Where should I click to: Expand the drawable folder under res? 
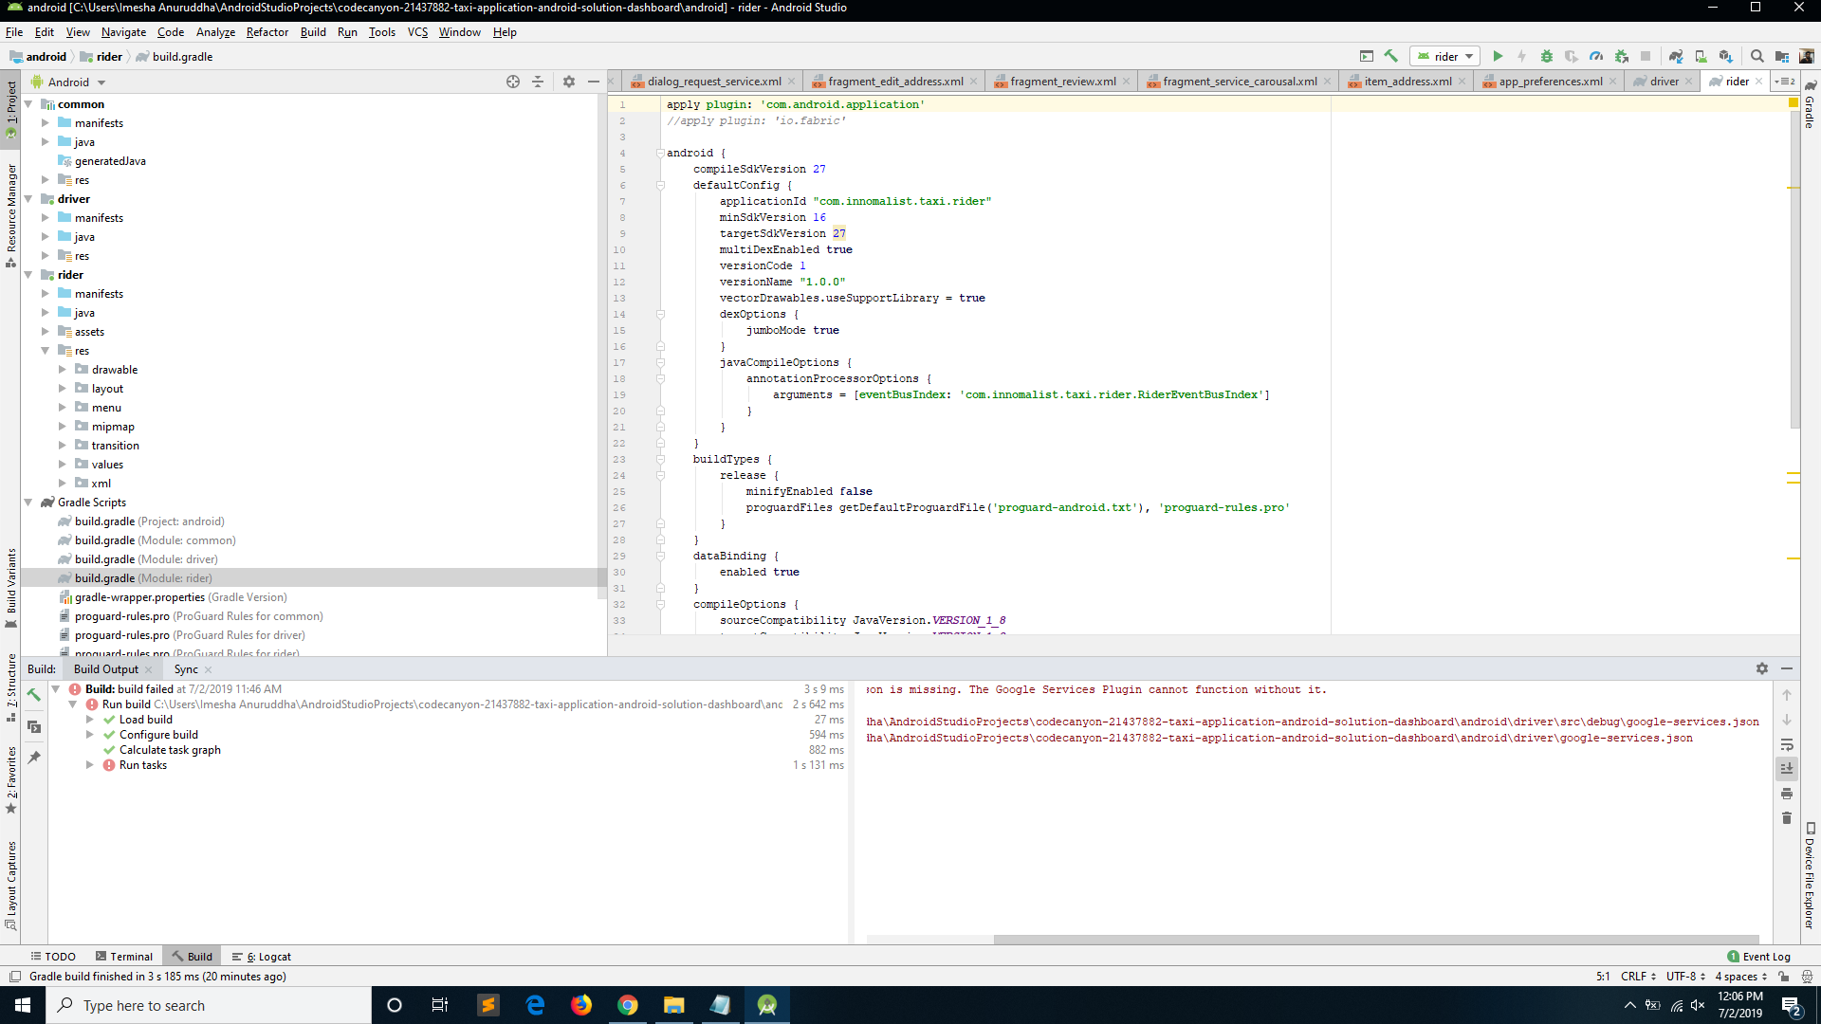[x=63, y=370]
